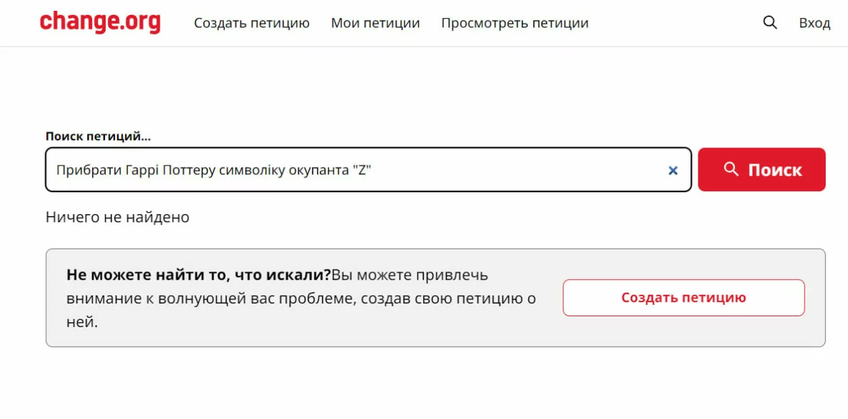Focus empty space in petition search field

pos(514,170)
